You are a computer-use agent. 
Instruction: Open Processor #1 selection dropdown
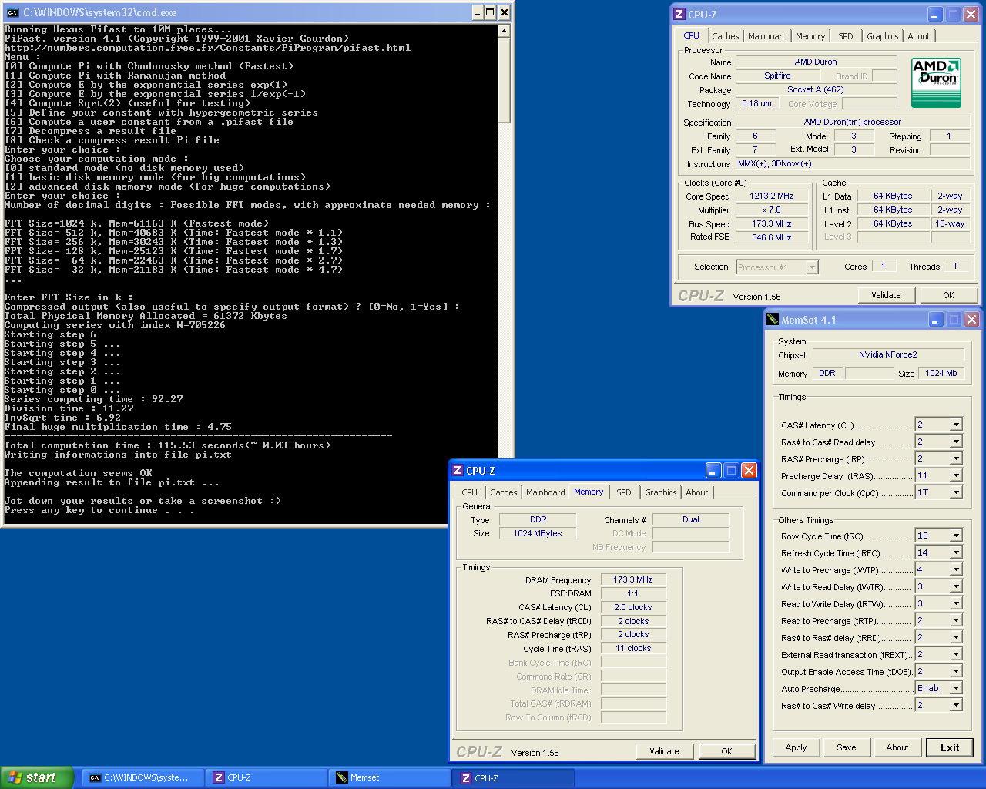[812, 267]
